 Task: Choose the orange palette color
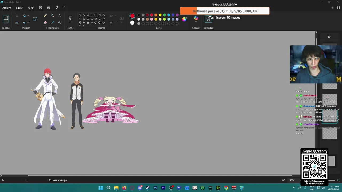coord(156,15)
